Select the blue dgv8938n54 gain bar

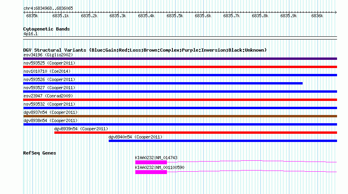[x=180, y=124]
